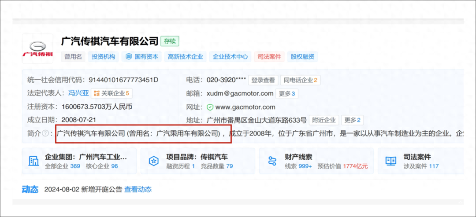The image size is (476, 217).
Task: Open 查看动态 link
Action: pos(138,189)
